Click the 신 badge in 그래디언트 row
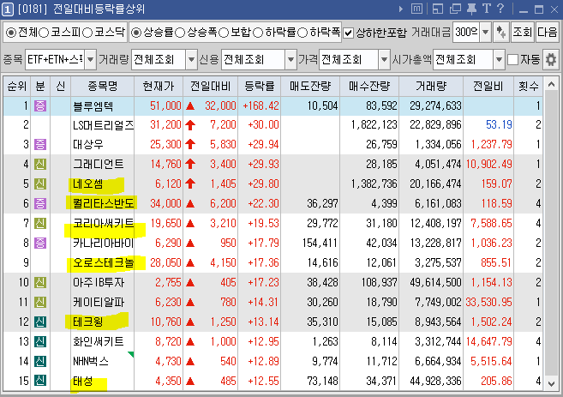563x397 pixels. [40, 164]
